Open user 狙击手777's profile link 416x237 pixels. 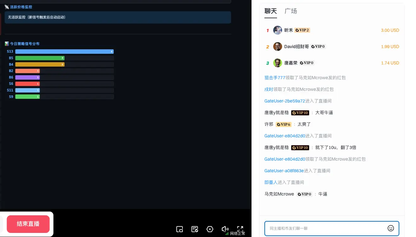point(275,78)
